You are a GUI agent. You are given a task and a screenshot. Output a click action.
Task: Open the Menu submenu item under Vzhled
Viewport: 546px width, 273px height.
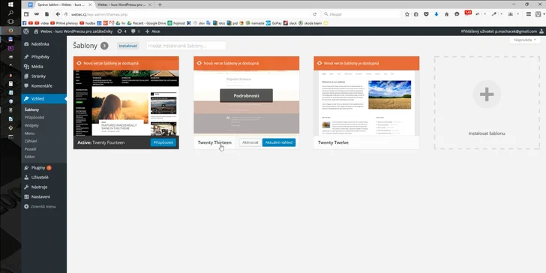29,133
